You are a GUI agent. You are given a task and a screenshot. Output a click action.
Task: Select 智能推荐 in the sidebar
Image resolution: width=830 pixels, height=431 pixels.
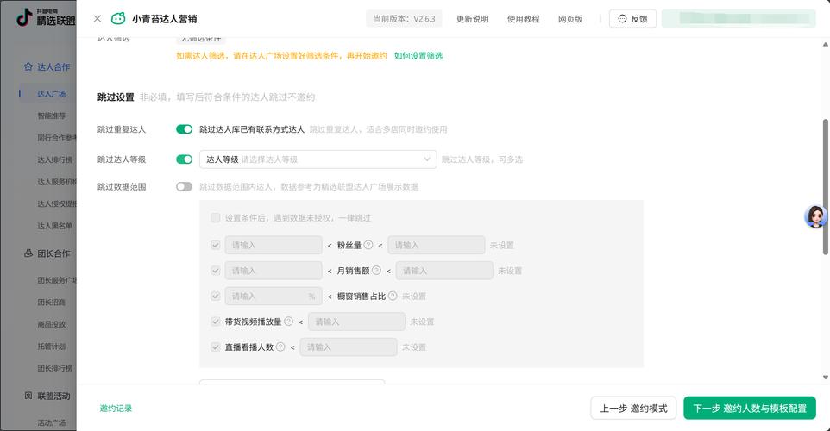point(52,116)
